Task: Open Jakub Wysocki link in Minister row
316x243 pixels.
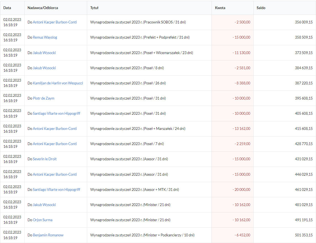Action: click(x=44, y=205)
